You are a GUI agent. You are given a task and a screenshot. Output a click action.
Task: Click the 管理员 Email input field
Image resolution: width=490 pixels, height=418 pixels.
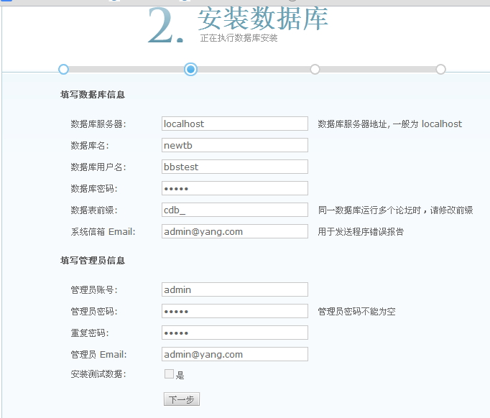pos(235,354)
